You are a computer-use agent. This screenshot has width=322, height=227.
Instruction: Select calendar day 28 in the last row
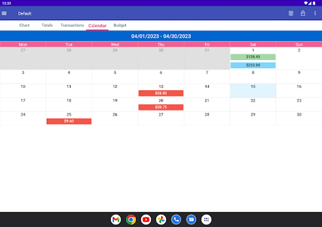(207, 119)
